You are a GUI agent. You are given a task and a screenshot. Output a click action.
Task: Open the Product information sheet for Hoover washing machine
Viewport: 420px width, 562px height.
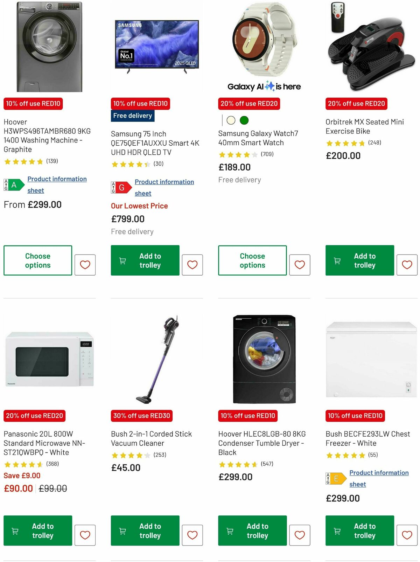(x=57, y=185)
